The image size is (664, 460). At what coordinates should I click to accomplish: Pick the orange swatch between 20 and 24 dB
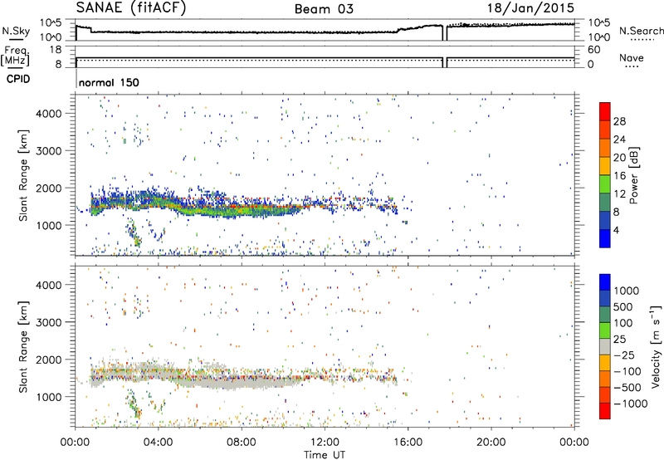click(x=605, y=148)
